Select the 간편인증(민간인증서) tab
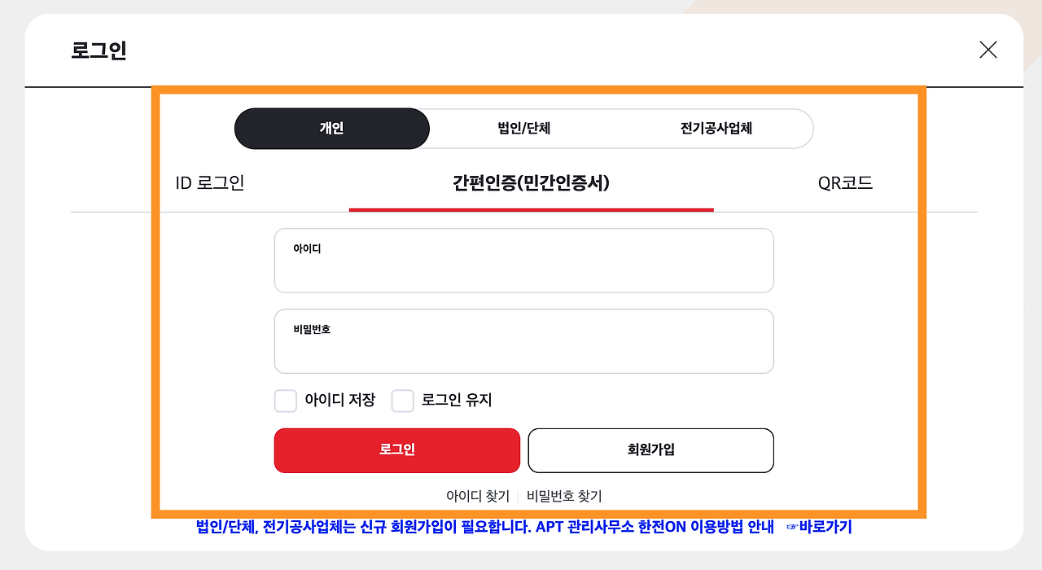The width and height of the screenshot is (1042, 570). tap(531, 182)
